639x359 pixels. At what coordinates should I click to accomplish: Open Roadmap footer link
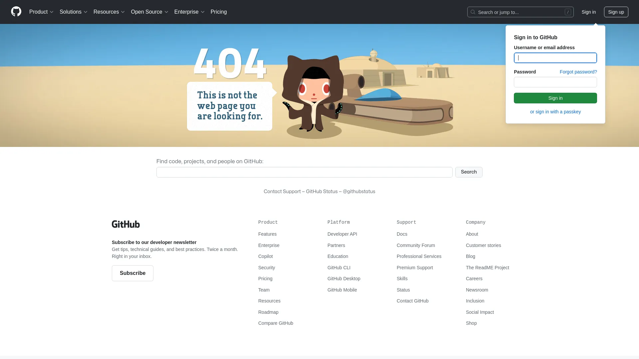click(268, 312)
